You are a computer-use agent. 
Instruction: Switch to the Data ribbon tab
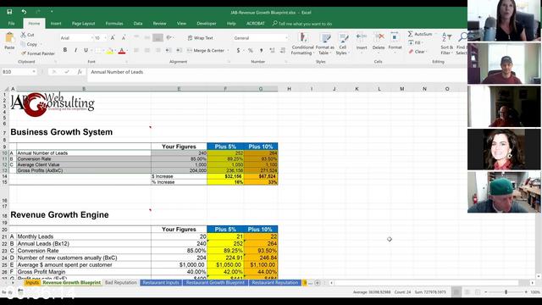pyautogui.click(x=138, y=24)
